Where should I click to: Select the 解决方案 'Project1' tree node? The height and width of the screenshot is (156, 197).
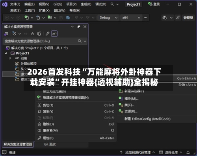[x=37, y=48]
